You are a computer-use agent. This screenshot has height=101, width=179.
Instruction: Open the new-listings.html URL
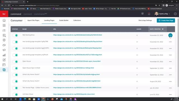pos(74,68)
